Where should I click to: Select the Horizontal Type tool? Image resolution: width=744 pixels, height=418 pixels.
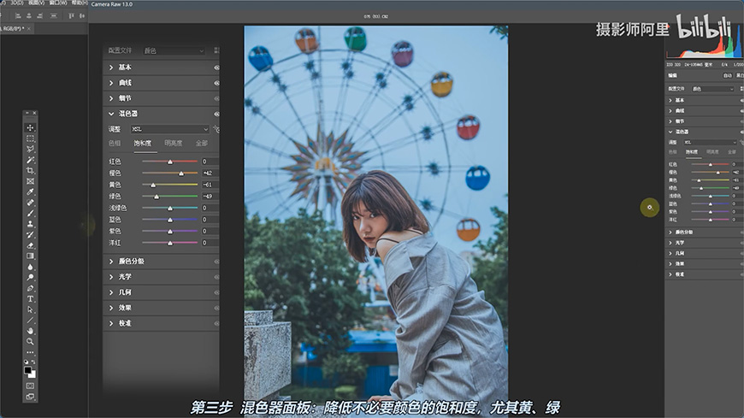pos(31,299)
